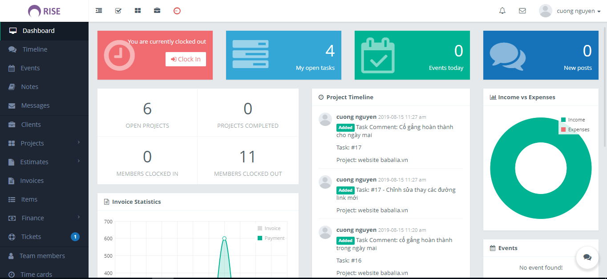Click the Notes book icon in sidebar
The width and height of the screenshot is (607, 279).
(x=12, y=87)
